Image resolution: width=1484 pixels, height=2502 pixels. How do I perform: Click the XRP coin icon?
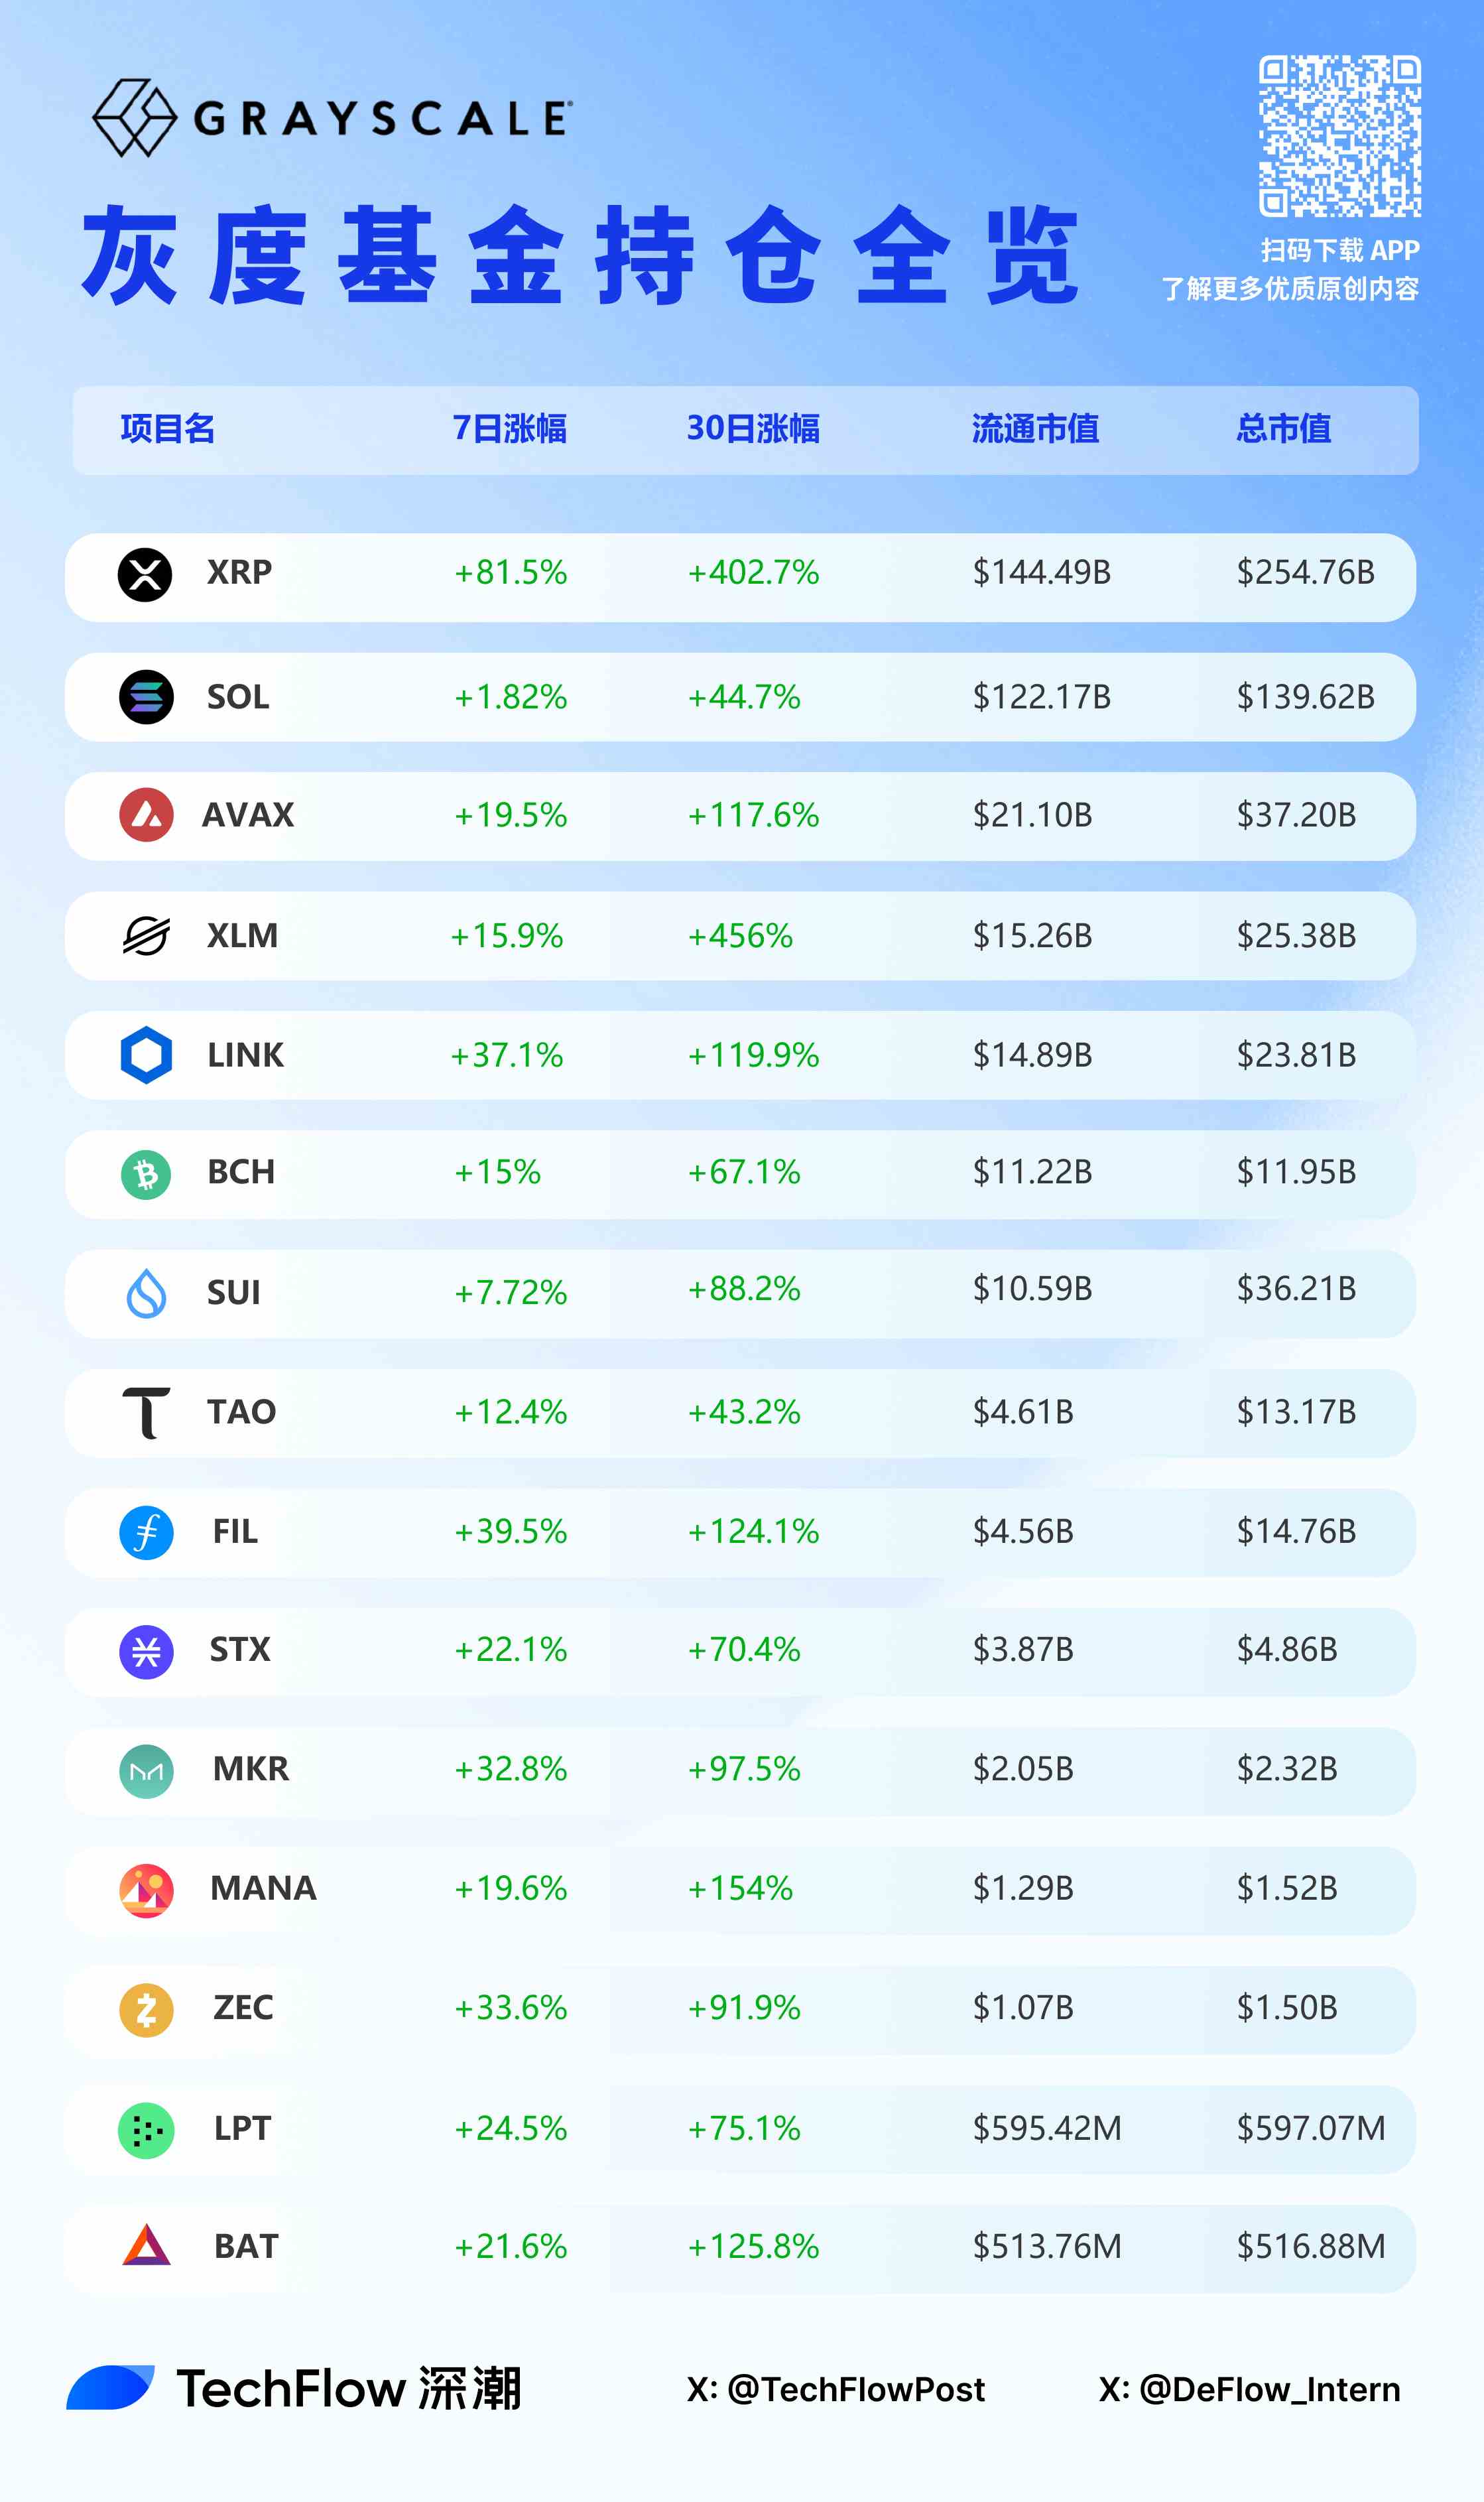point(145,575)
